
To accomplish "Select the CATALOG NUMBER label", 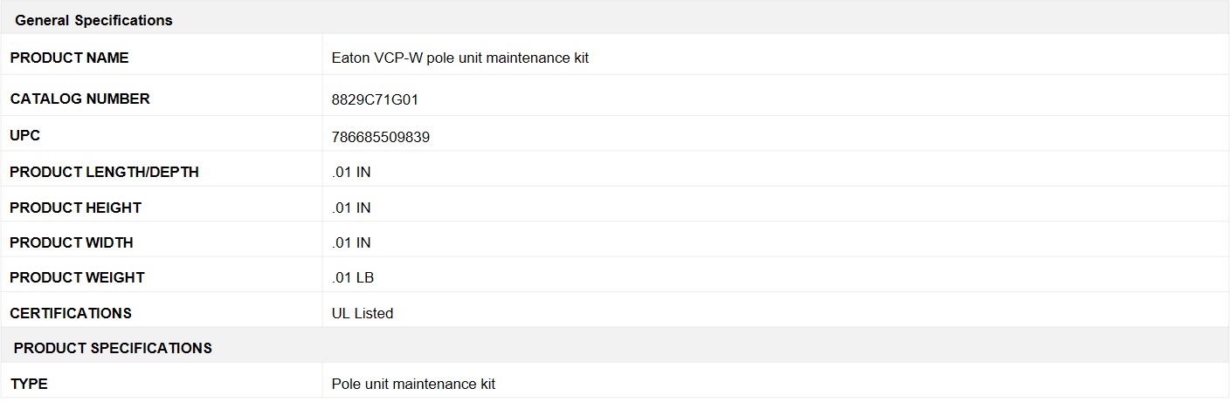I will [79, 99].
